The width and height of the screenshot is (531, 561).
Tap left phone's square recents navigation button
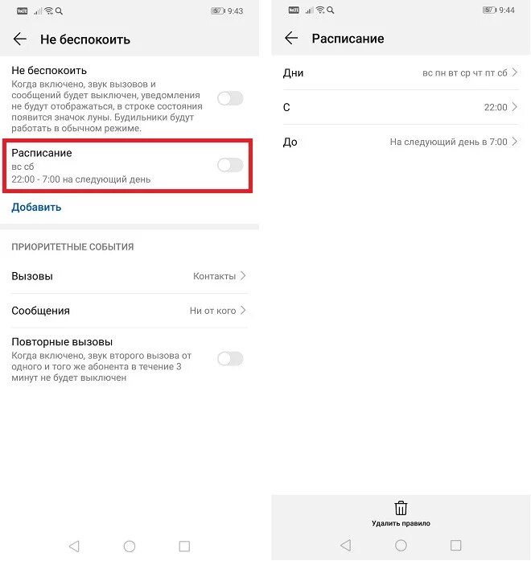pos(184,546)
